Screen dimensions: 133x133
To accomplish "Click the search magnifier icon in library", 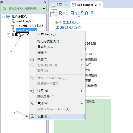I will coord(5,9).
